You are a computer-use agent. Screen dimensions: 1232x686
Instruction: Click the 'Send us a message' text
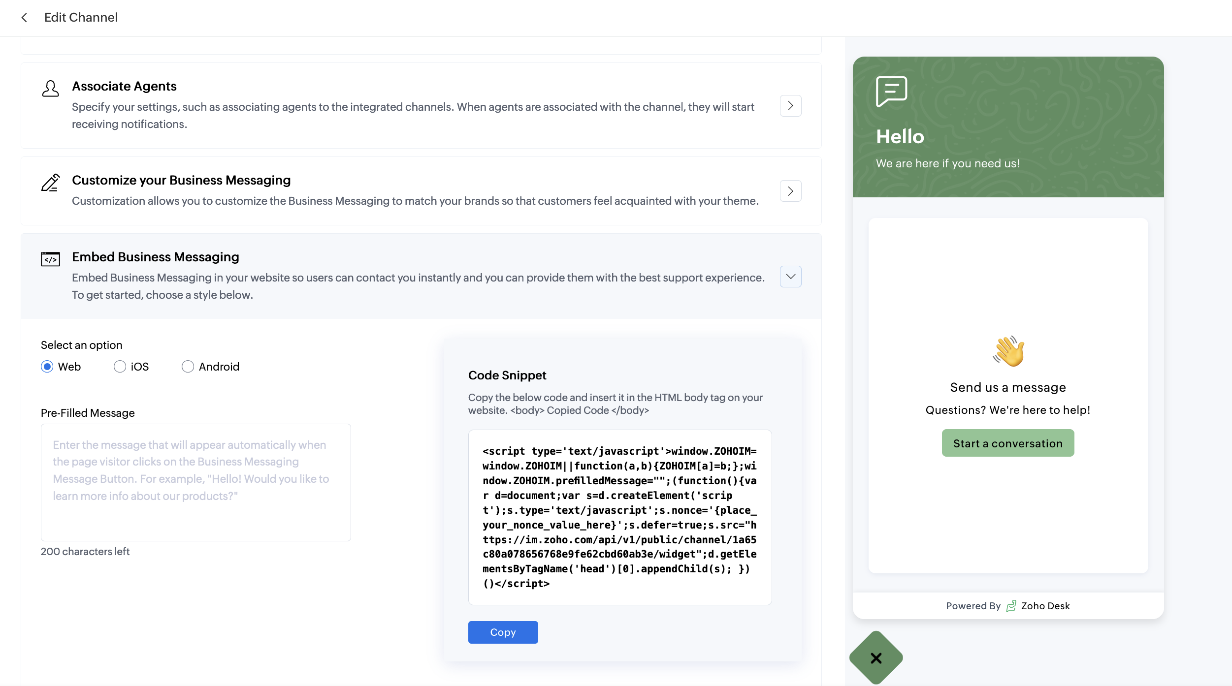coord(1008,387)
